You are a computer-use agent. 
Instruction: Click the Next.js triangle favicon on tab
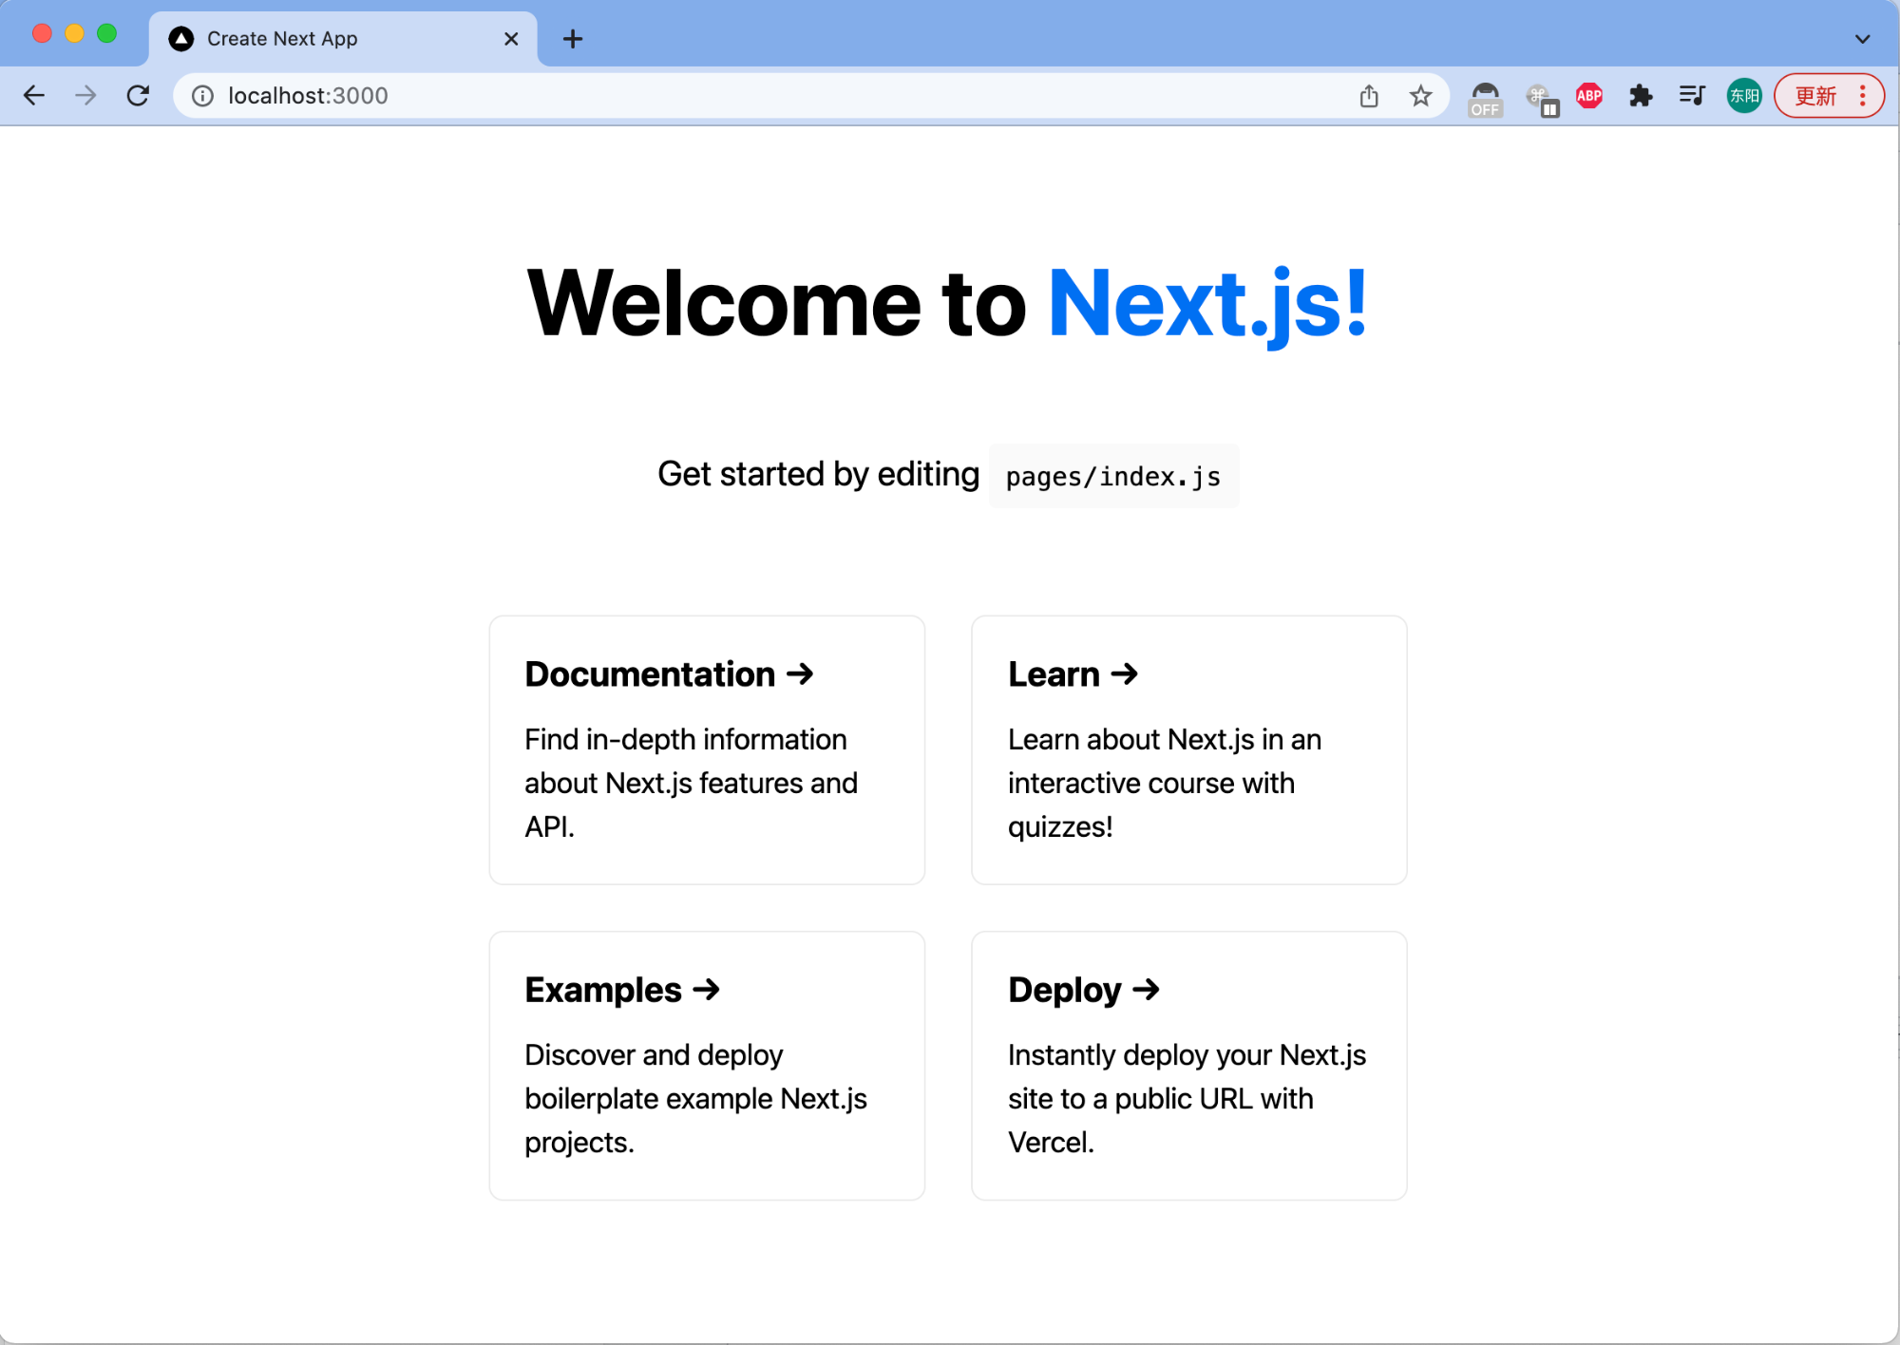click(181, 39)
